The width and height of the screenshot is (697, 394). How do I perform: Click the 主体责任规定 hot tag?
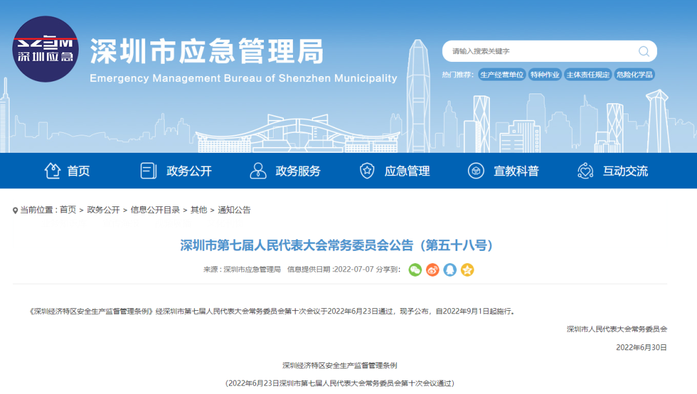(x=587, y=75)
